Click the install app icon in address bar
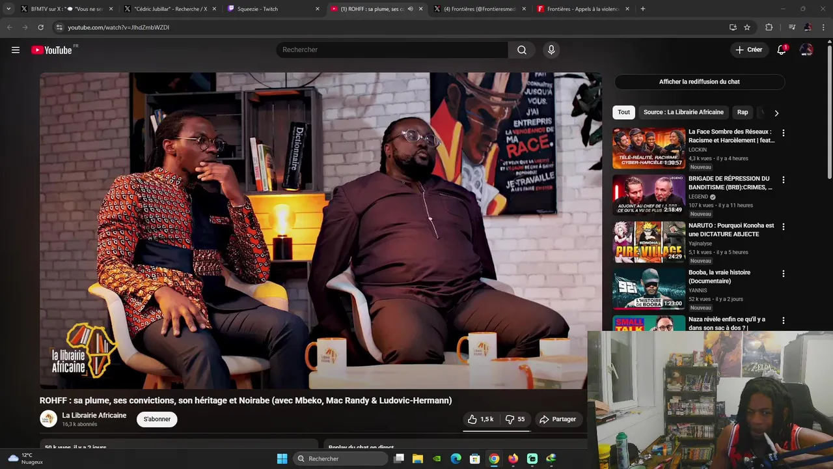The height and width of the screenshot is (469, 833). (733, 27)
